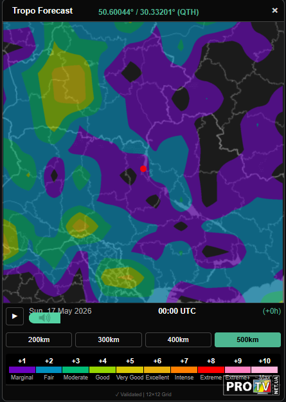This screenshot has height=402, width=286.
Task: Click the 00:00 UTC time label
Action: 177,311
